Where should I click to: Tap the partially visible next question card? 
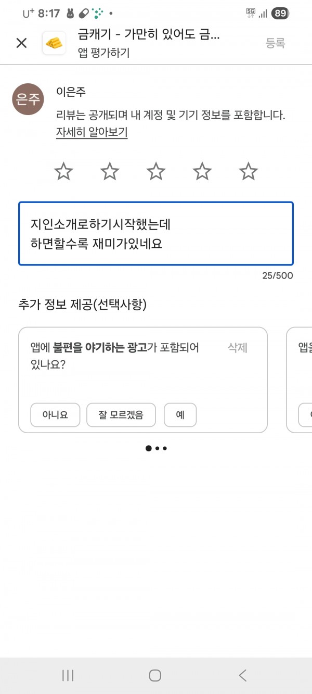[x=299, y=380]
